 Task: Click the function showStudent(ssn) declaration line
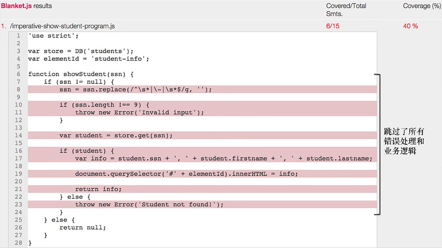pyautogui.click(x=81, y=74)
